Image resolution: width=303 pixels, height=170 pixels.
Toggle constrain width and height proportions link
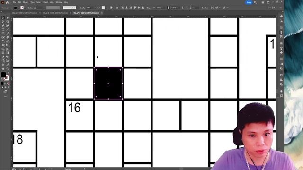pos(168,8)
